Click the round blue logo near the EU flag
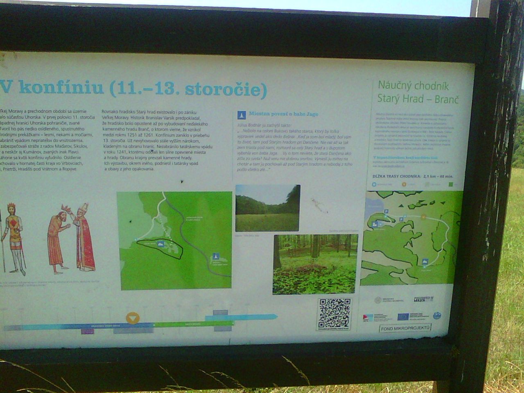The height and width of the screenshot is (393, 524). click(x=437, y=316)
